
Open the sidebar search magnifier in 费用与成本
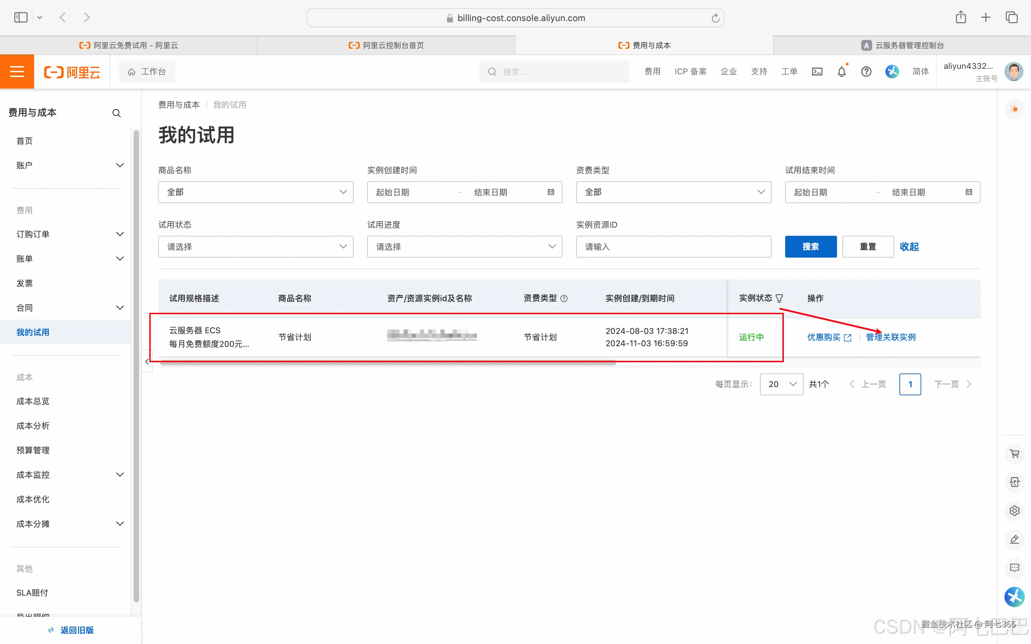point(116,113)
